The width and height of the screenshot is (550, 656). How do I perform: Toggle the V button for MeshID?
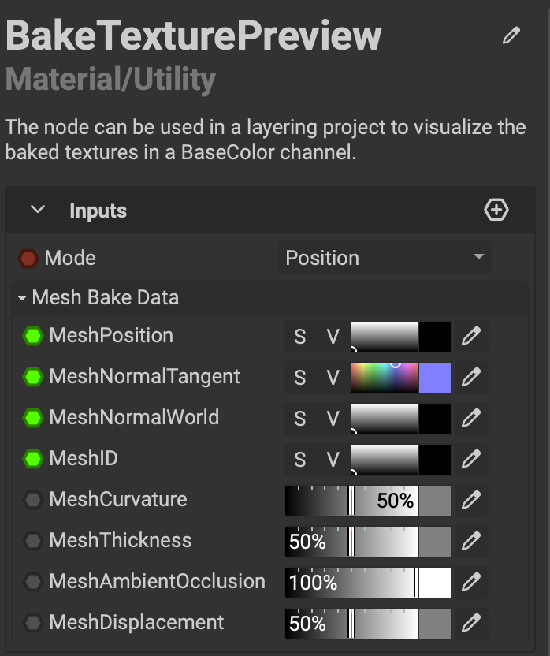tap(333, 460)
